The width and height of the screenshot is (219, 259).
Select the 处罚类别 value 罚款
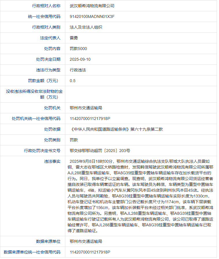click(x=74, y=140)
